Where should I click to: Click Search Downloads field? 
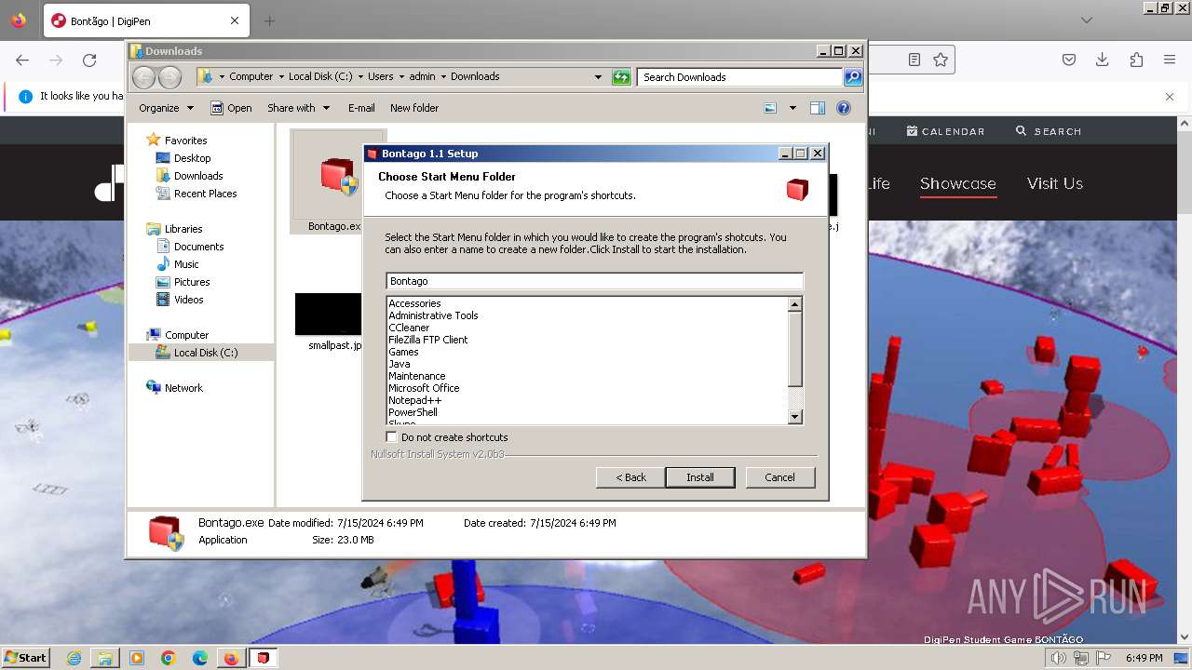740,77
